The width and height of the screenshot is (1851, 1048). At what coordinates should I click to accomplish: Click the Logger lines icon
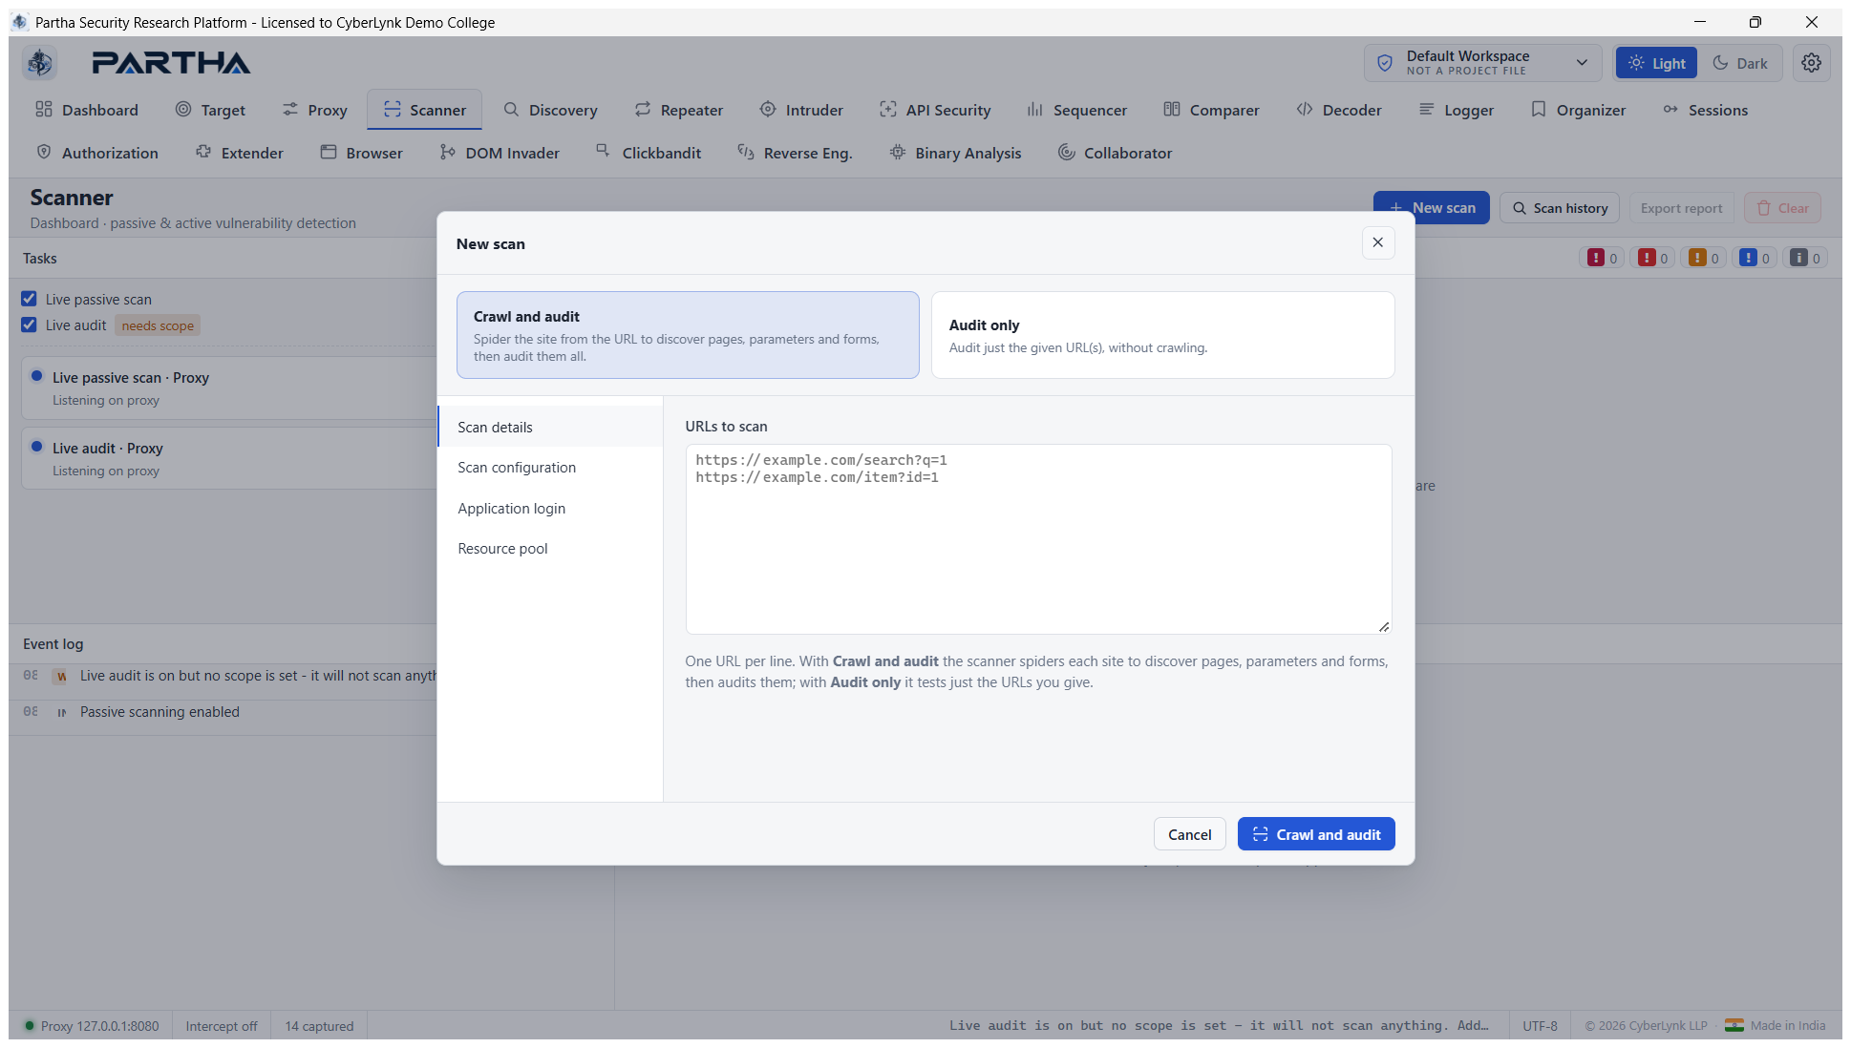click(x=1427, y=110)
